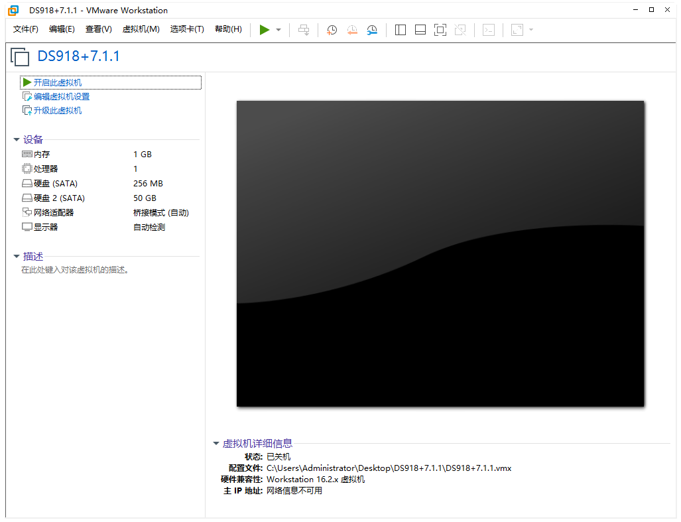Select the 处理器 device row
This screenshot has width=681, height=522.
click(110, 168)
